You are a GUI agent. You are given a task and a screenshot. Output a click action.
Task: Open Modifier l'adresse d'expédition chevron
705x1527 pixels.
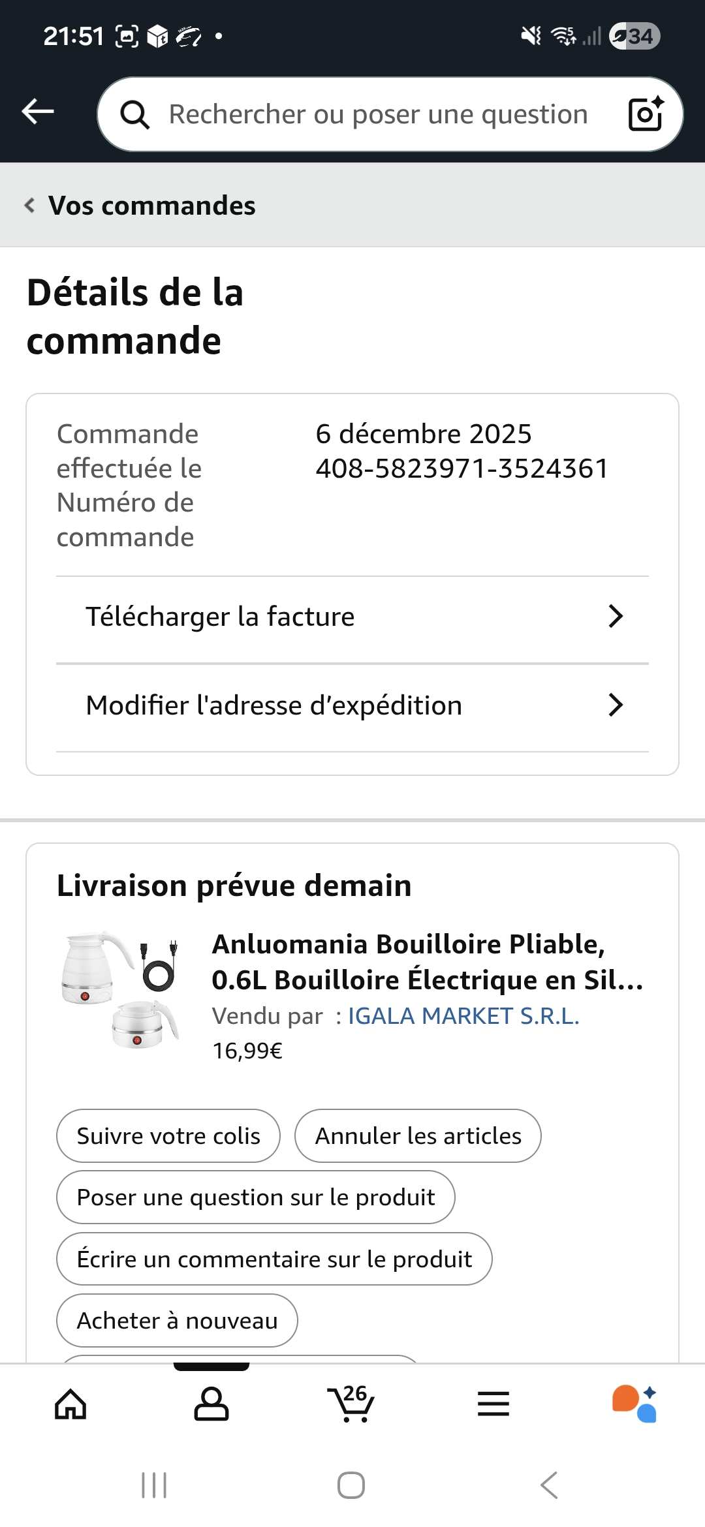[615, 705]
